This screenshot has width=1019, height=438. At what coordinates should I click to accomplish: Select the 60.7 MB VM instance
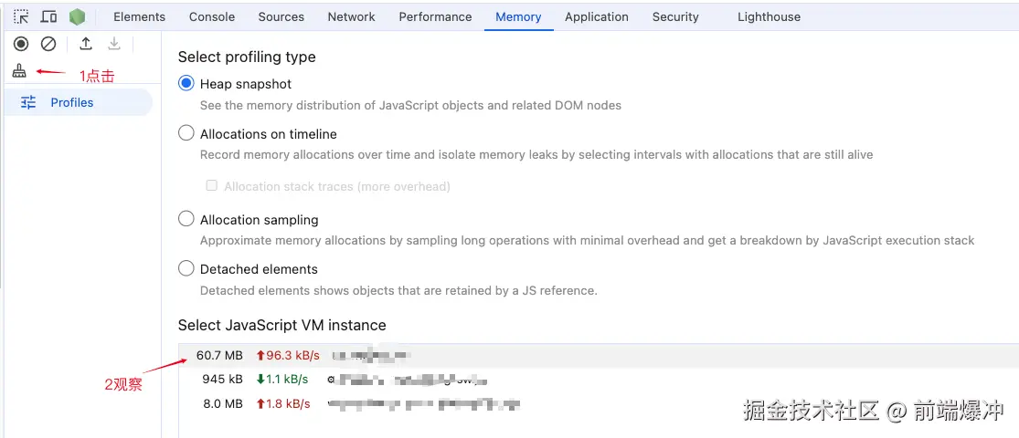click(x=366, y=355)
